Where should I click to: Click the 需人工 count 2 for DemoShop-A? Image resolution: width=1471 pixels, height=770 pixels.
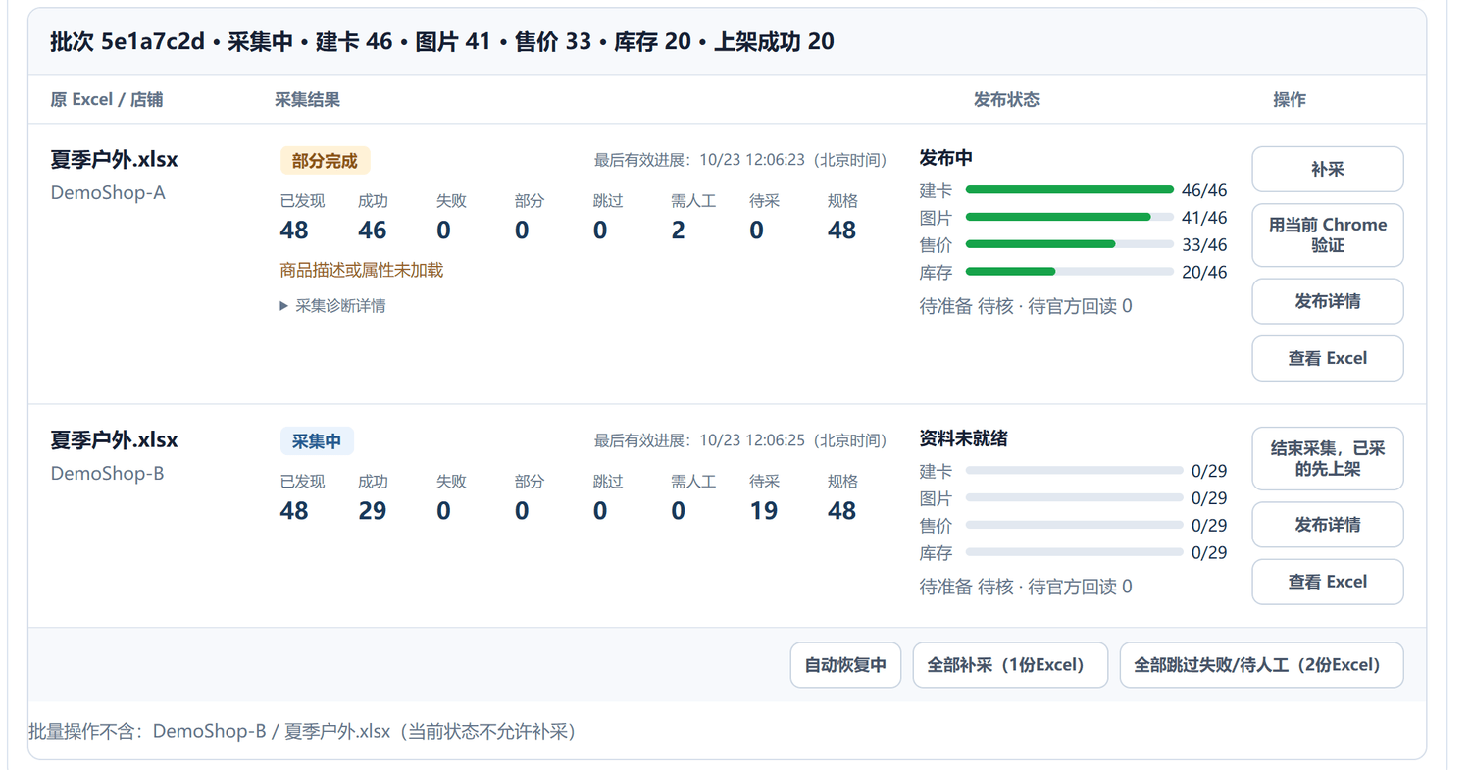(x=679, y=231)
